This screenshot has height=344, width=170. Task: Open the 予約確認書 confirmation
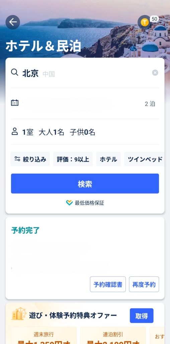(108, 284)
